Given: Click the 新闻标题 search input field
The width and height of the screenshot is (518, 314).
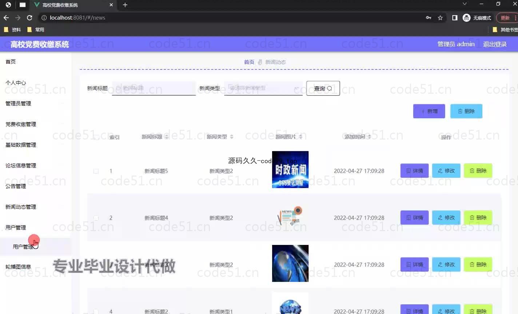Looking at the screenshot, I should [154, 88].
